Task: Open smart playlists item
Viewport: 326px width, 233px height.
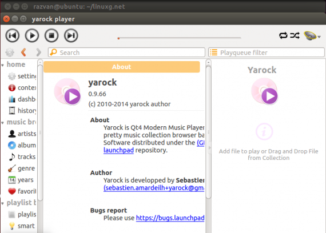Action: point(22,226)
